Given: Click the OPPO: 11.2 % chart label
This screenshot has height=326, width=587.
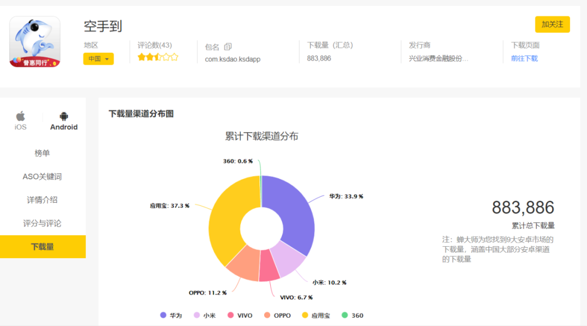Looking at the screenshot, I should click(x=208, y=293).
